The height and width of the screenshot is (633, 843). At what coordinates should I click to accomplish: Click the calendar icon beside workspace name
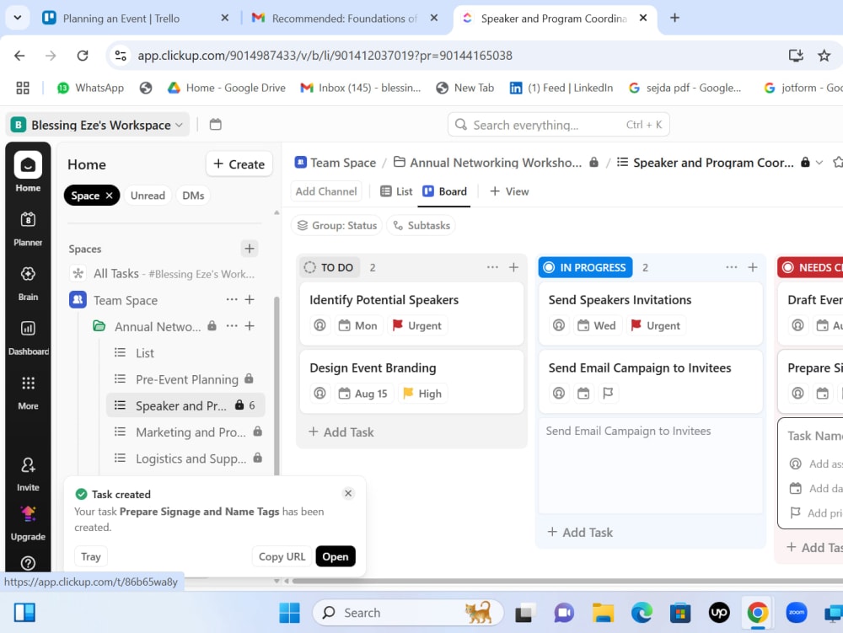pyautogui.click(x=216, y=125)
